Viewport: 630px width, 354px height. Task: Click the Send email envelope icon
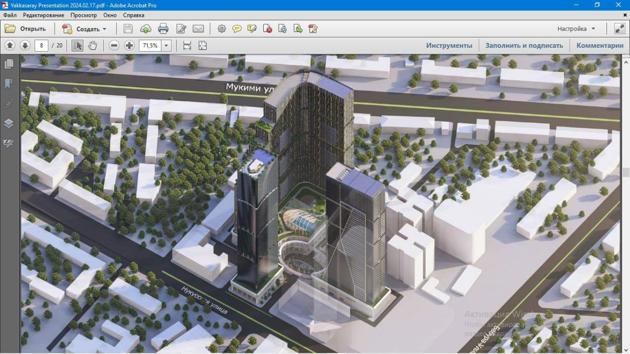(x=198, y=29)
